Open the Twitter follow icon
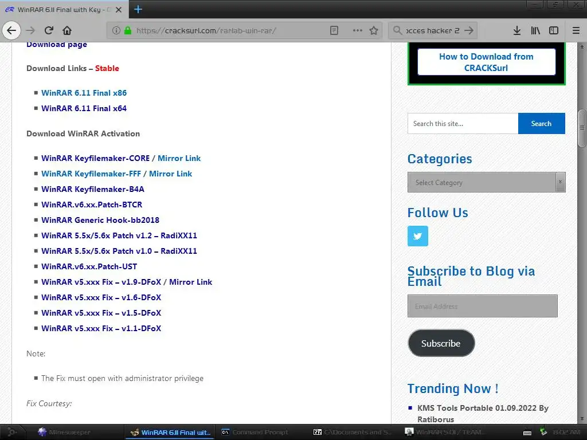The height and width of the screenshot is (440, 587). [x=418, y=235]
